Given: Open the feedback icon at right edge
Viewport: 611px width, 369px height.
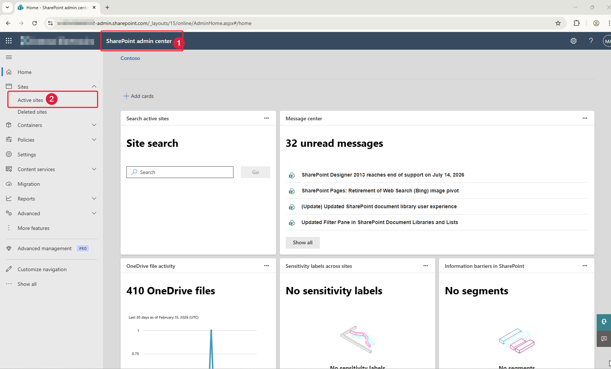Looking at the screenshot, I should coord(604,338).
